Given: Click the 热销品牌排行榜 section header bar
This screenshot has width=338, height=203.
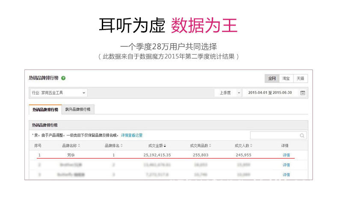Looking at the screenshot, I should [x=168, y=125].
